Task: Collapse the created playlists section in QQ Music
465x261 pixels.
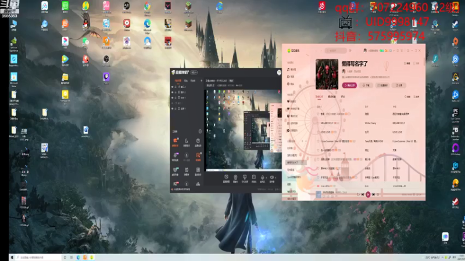Action: point(306,141)
